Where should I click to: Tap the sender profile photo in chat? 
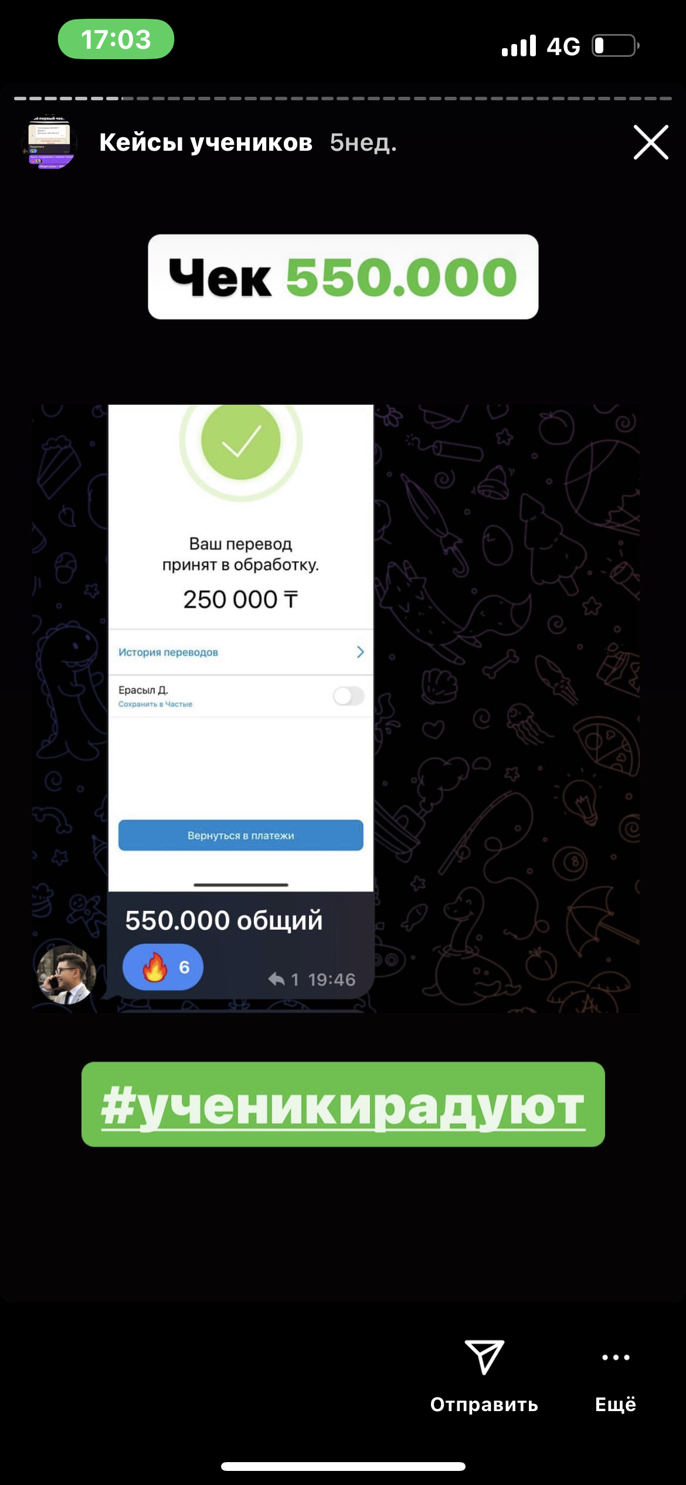point(66,974)
